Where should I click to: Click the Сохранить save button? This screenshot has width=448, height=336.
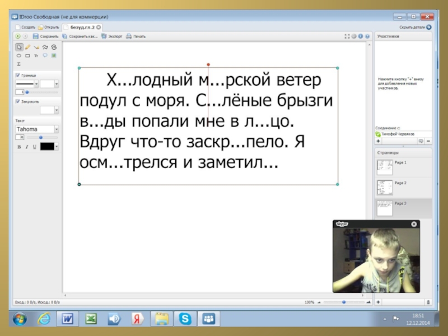(x=45, y=36)
